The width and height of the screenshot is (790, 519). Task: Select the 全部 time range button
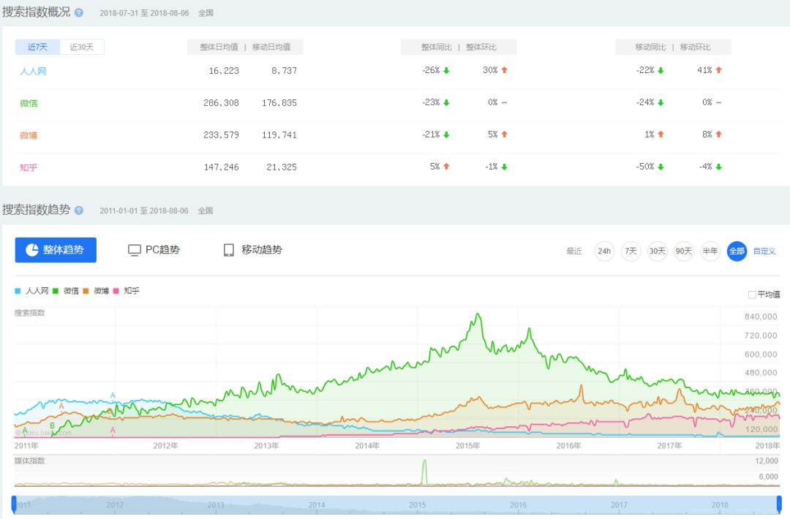[x=737, y=251]
